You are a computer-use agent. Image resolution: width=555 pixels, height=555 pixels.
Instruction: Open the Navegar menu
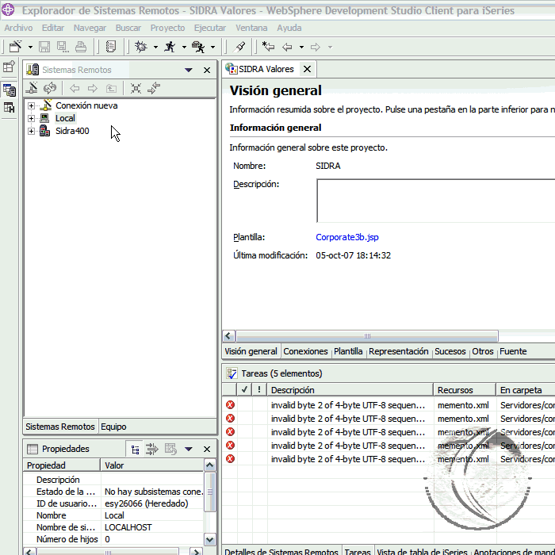pyautogui.click(x=90, y=28)
